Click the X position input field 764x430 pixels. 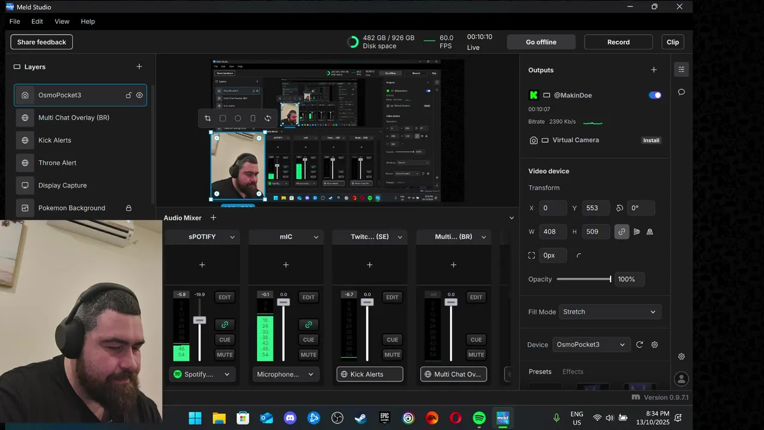pos(553,208)
